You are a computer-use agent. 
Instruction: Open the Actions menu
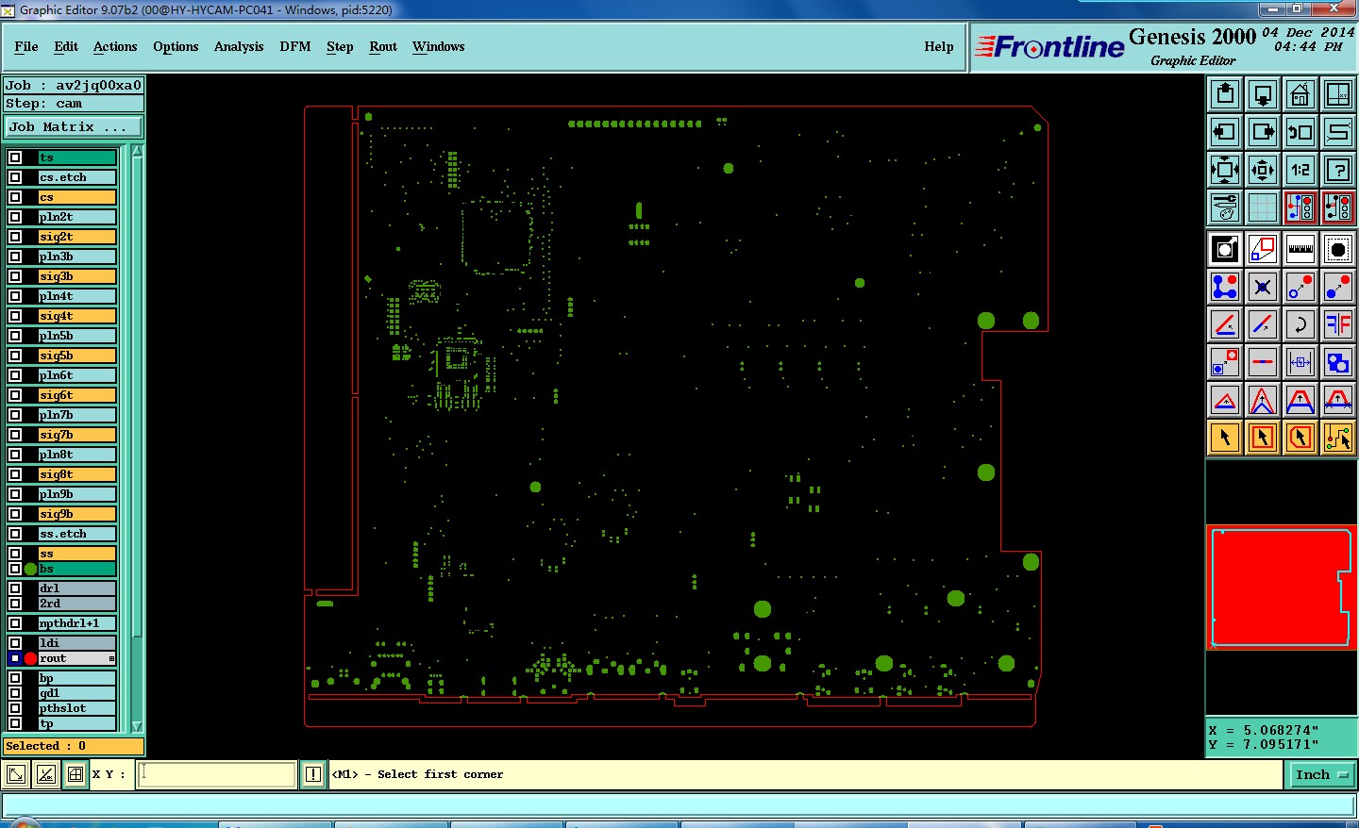click(115, 46)
